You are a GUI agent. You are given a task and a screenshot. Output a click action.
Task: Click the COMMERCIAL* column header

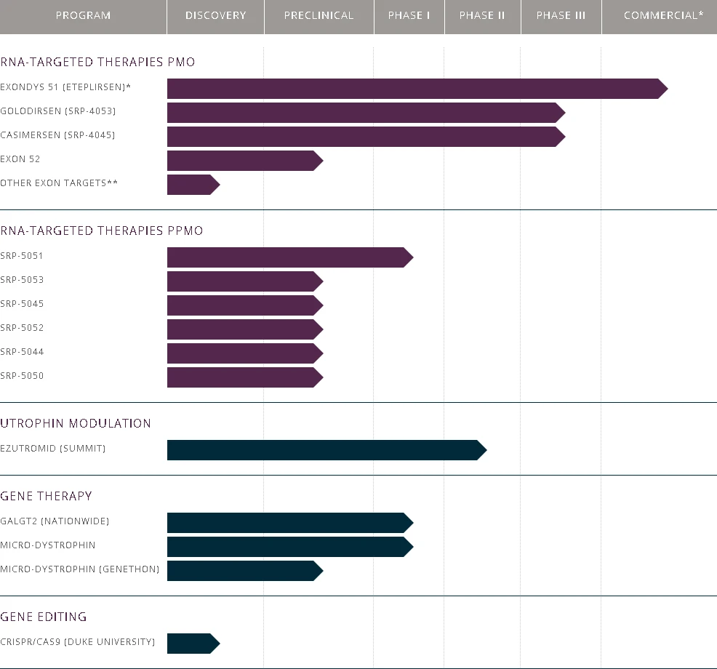pyautogui.click(x=660, y=17)
